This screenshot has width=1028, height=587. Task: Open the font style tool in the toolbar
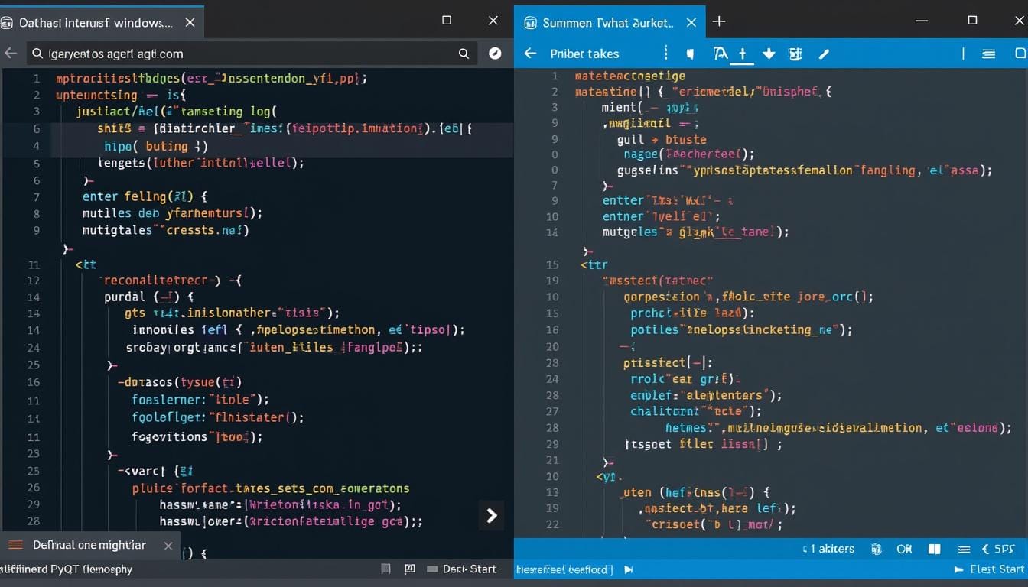coord(721,54)
